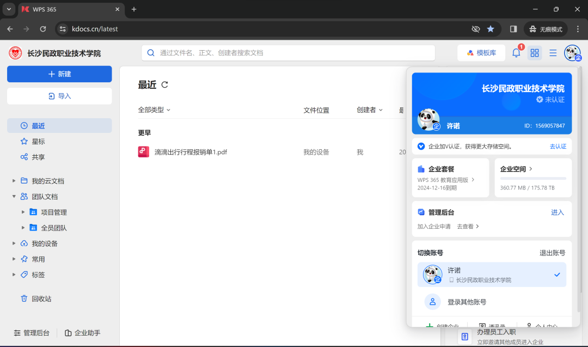Click 管理后台 at sidebar bottom
588x347 pixels.
click(32, 333)
